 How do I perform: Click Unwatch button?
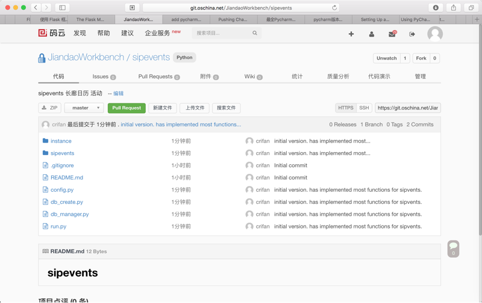[x=387, y=58]
